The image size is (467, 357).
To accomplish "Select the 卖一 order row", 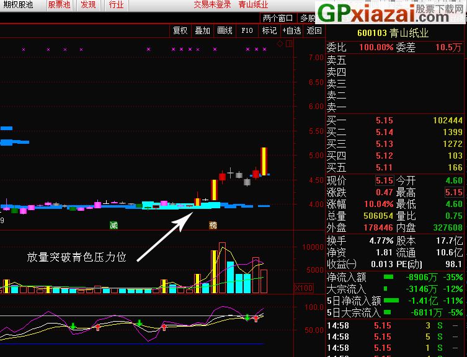I will tap(394, 107).
